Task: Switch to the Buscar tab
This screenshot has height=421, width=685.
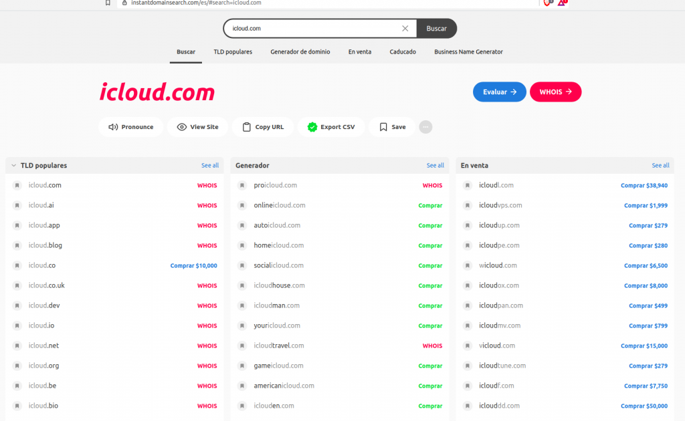Action: tap(186, 52)
